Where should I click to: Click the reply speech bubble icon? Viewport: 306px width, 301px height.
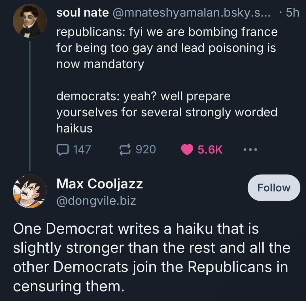(62, 150)
